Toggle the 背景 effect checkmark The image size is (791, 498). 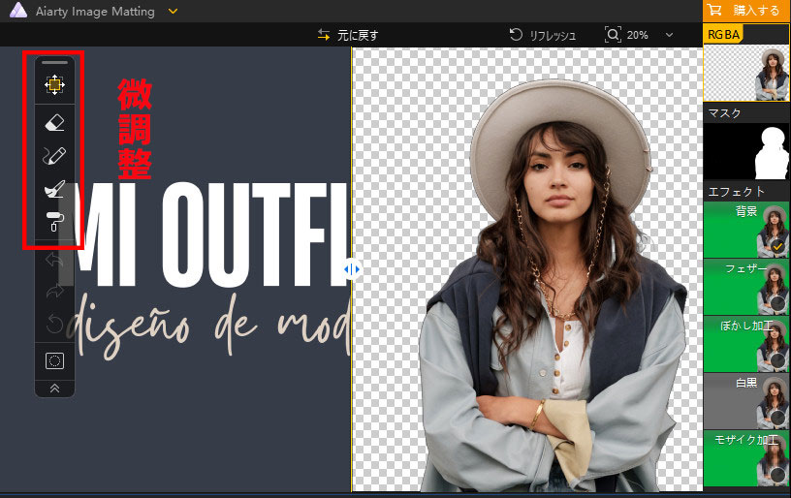pyautogui.click(x=777, y=246)
